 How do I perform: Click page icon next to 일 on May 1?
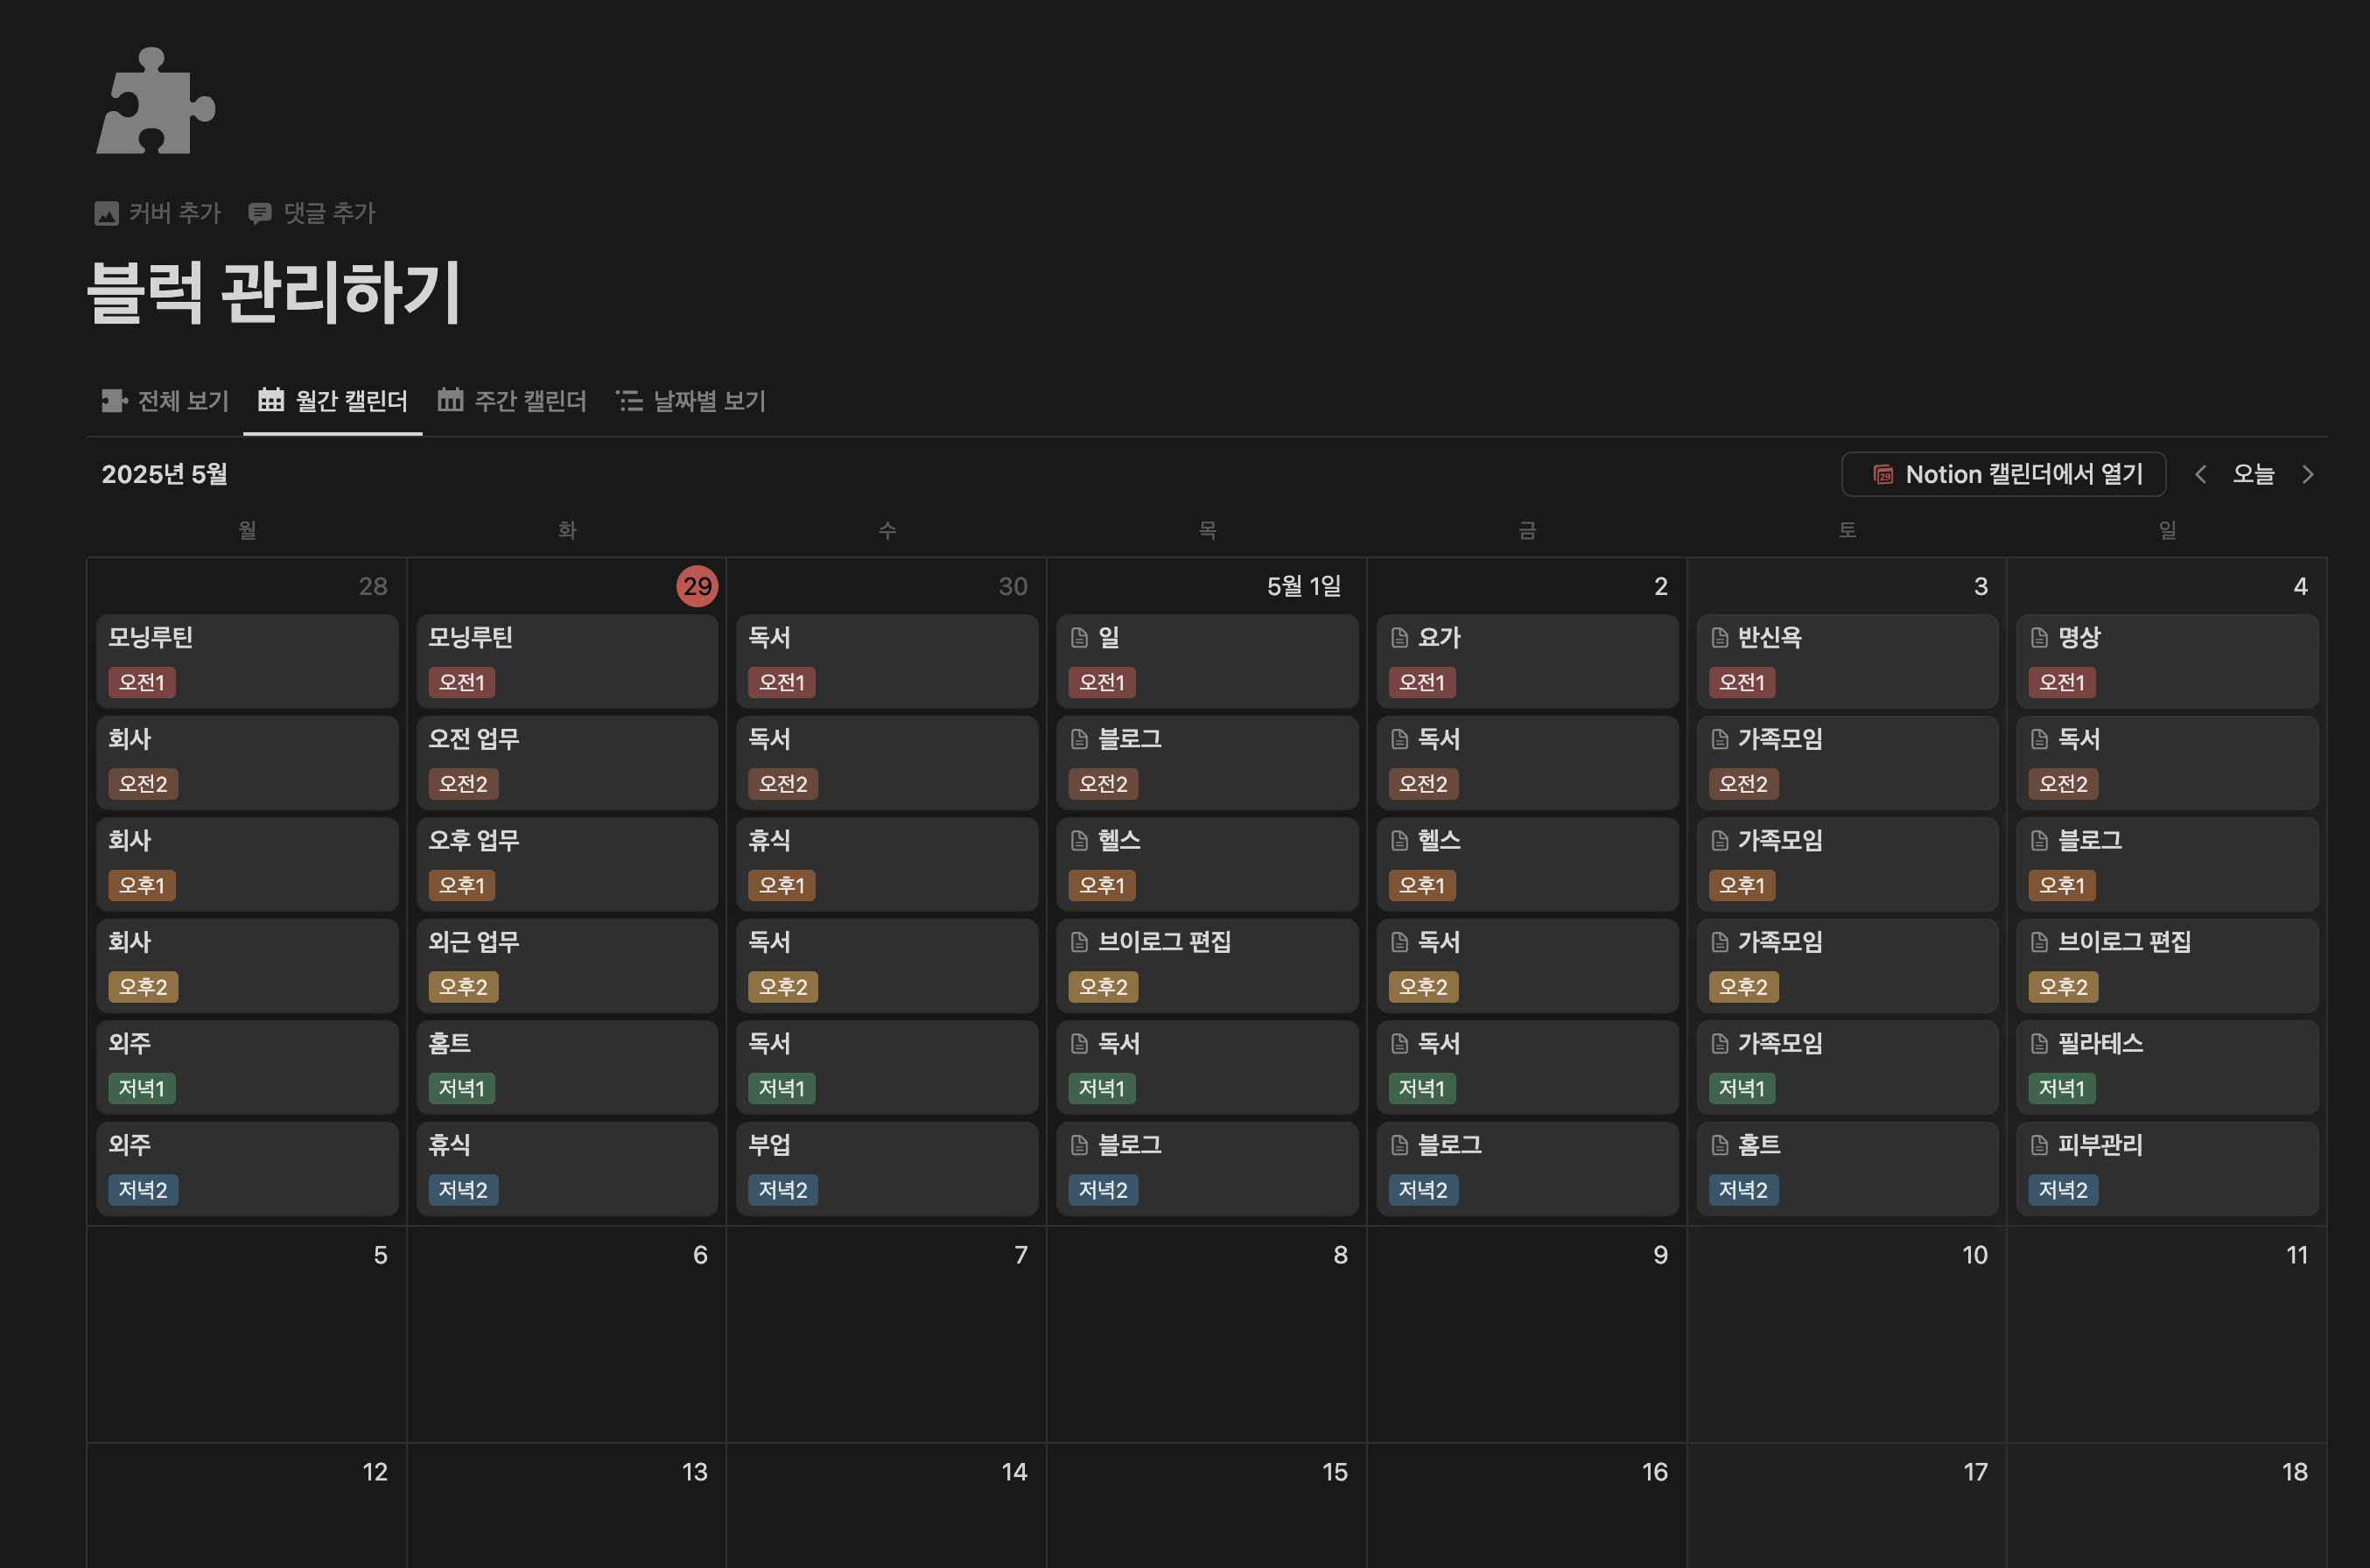click(x=1080, y=638)
